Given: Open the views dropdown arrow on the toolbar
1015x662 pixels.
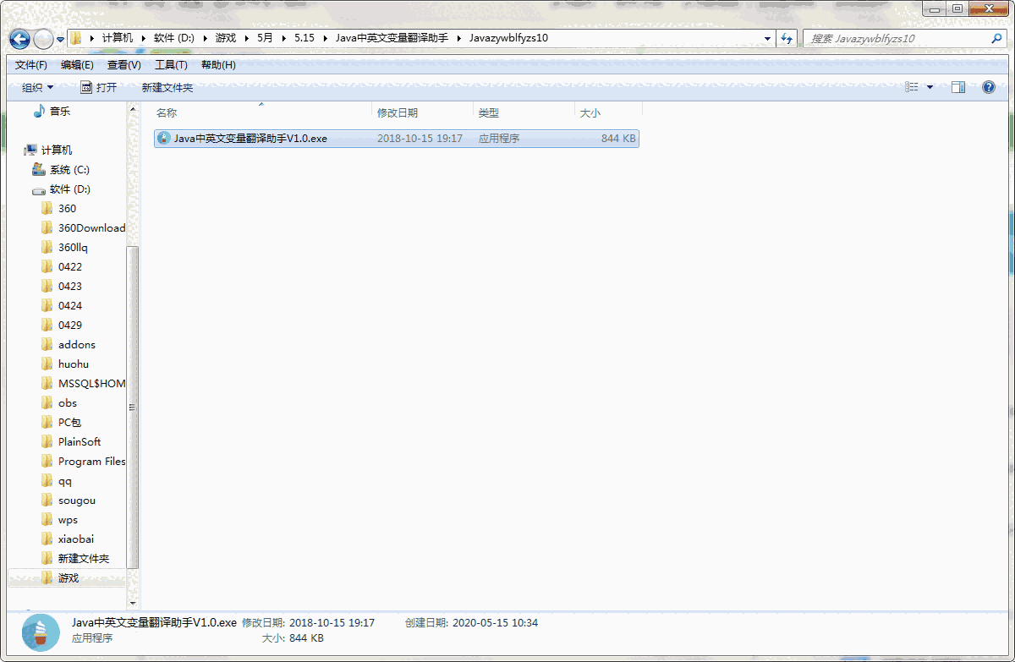Looking at the screenshot, I should (930, 86).
